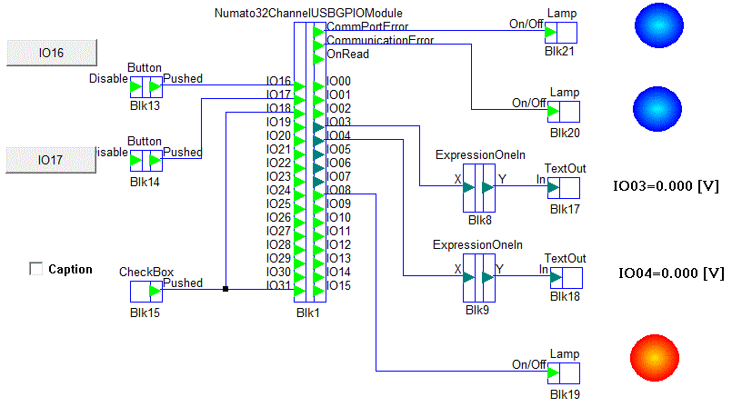The image size is (732, 407).
Task: Click Y output pin of Blk9
Action: 487,278
